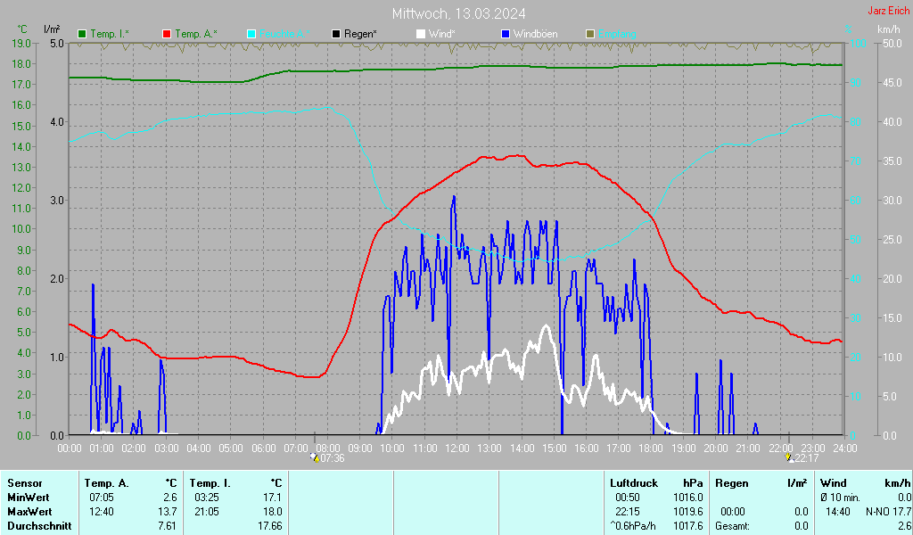Select the Durchschnitt row label
The image size is (913, 535).
tap(37, 526)
